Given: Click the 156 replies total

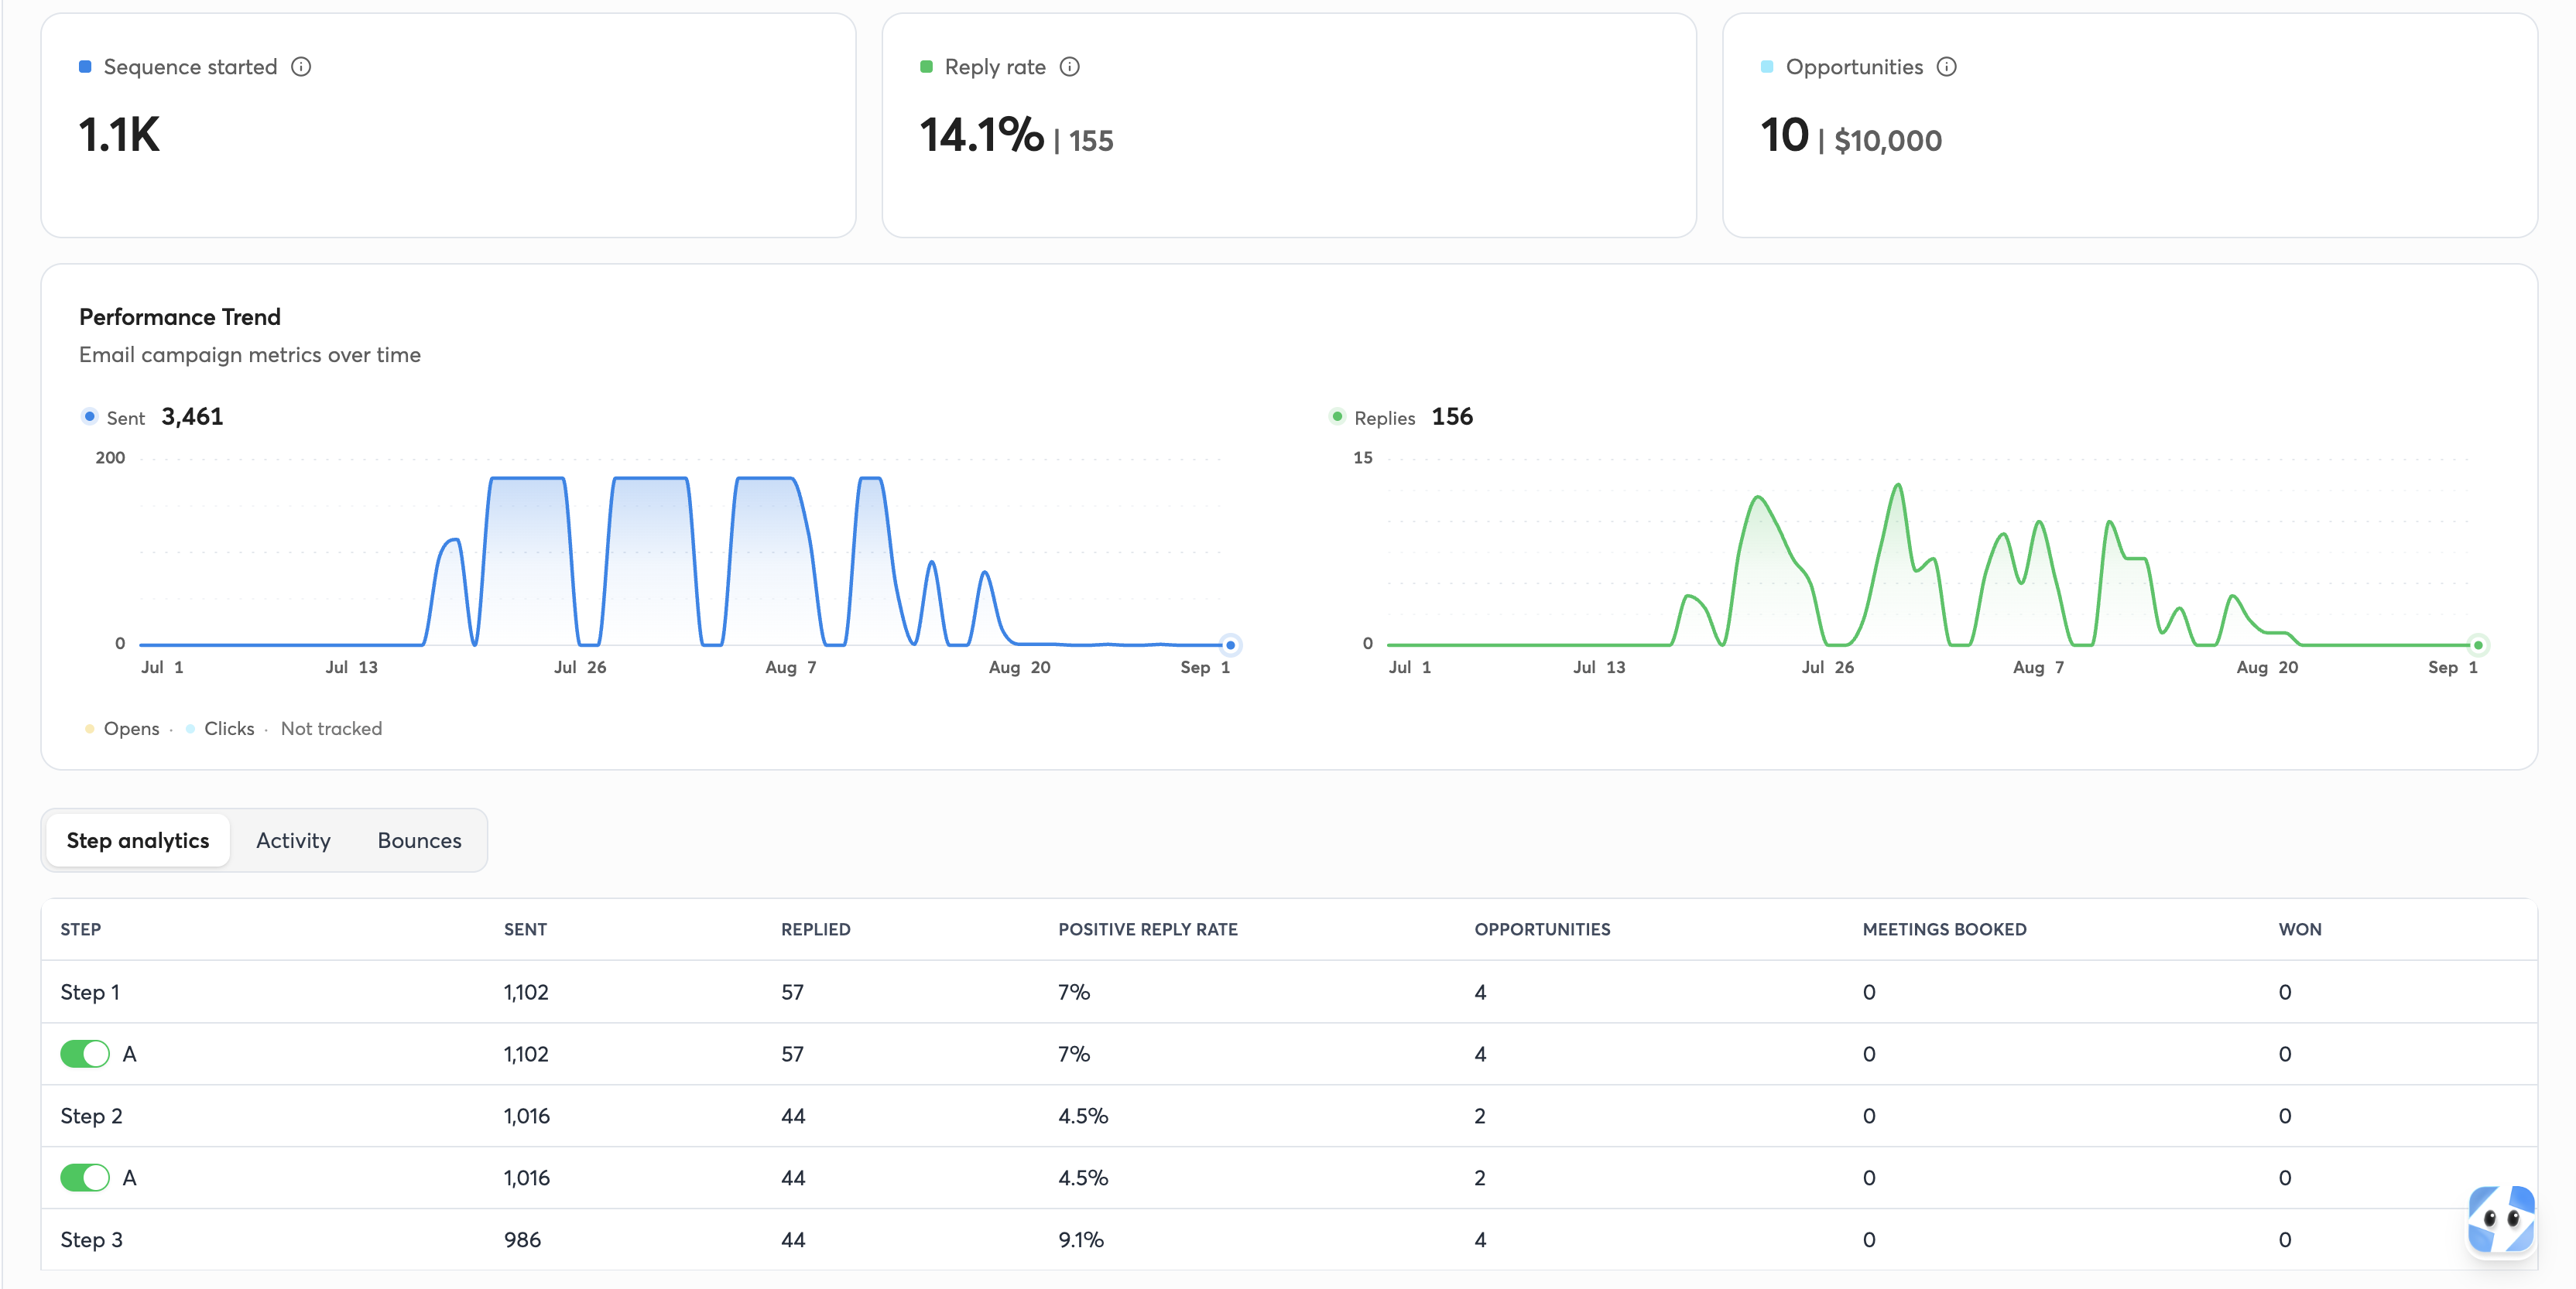Looking at the screenshot, I should [1452, 417].
